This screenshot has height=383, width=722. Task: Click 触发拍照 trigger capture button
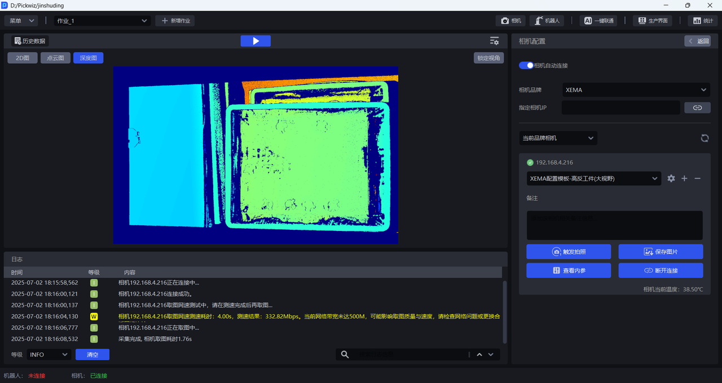tap(568, 252)
